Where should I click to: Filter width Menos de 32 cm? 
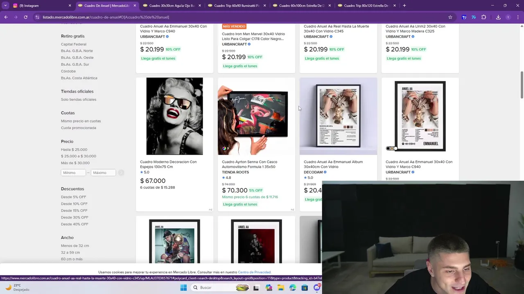click(x=75, y=246)
